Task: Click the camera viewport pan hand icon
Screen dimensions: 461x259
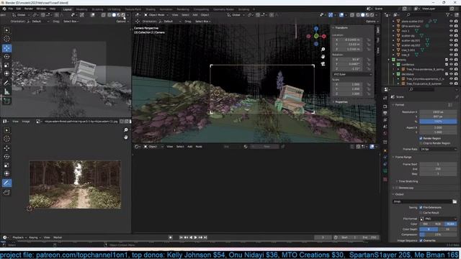Action: pos(323,56)
